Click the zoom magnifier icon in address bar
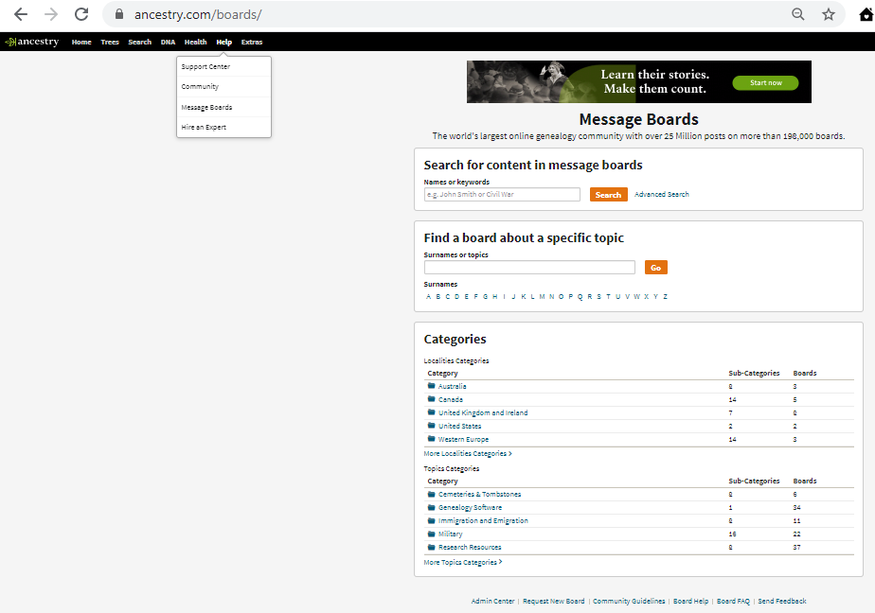The width and height of the screenshot is (875, 613). coord(798,14)
